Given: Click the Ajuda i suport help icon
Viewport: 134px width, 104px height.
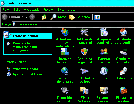Looking at the screenshot, I should coord(9,74).
